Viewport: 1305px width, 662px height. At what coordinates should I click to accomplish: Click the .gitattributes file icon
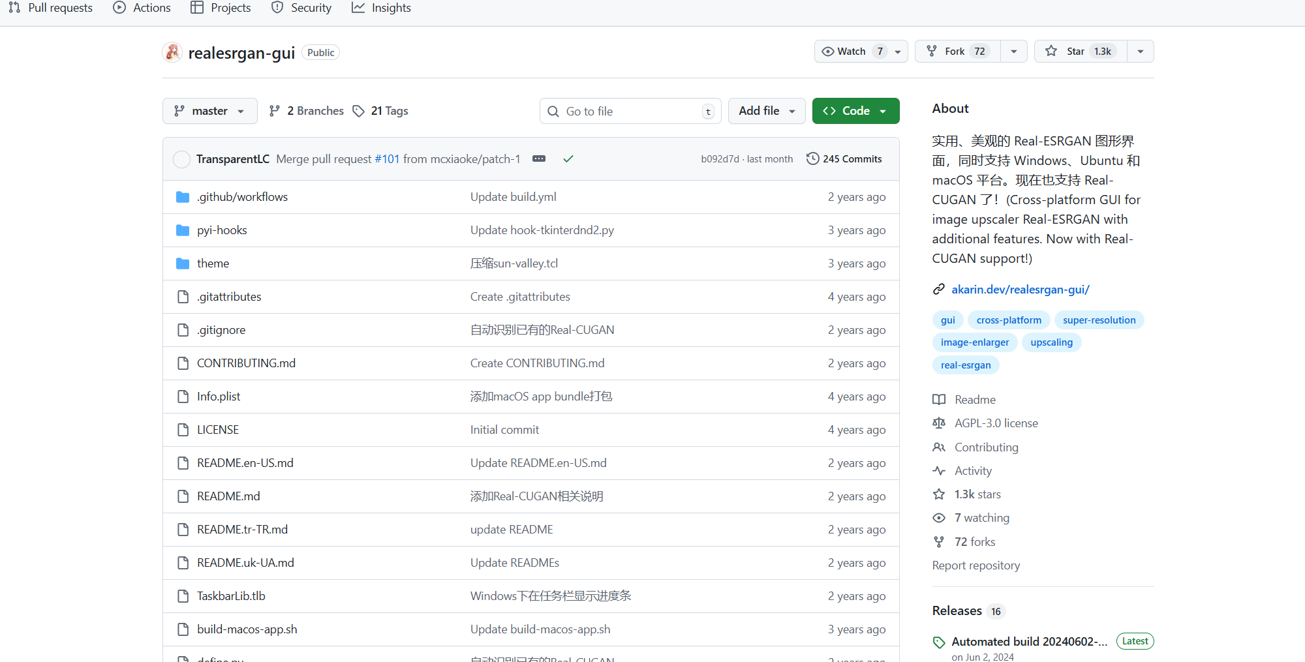(183, 297)
